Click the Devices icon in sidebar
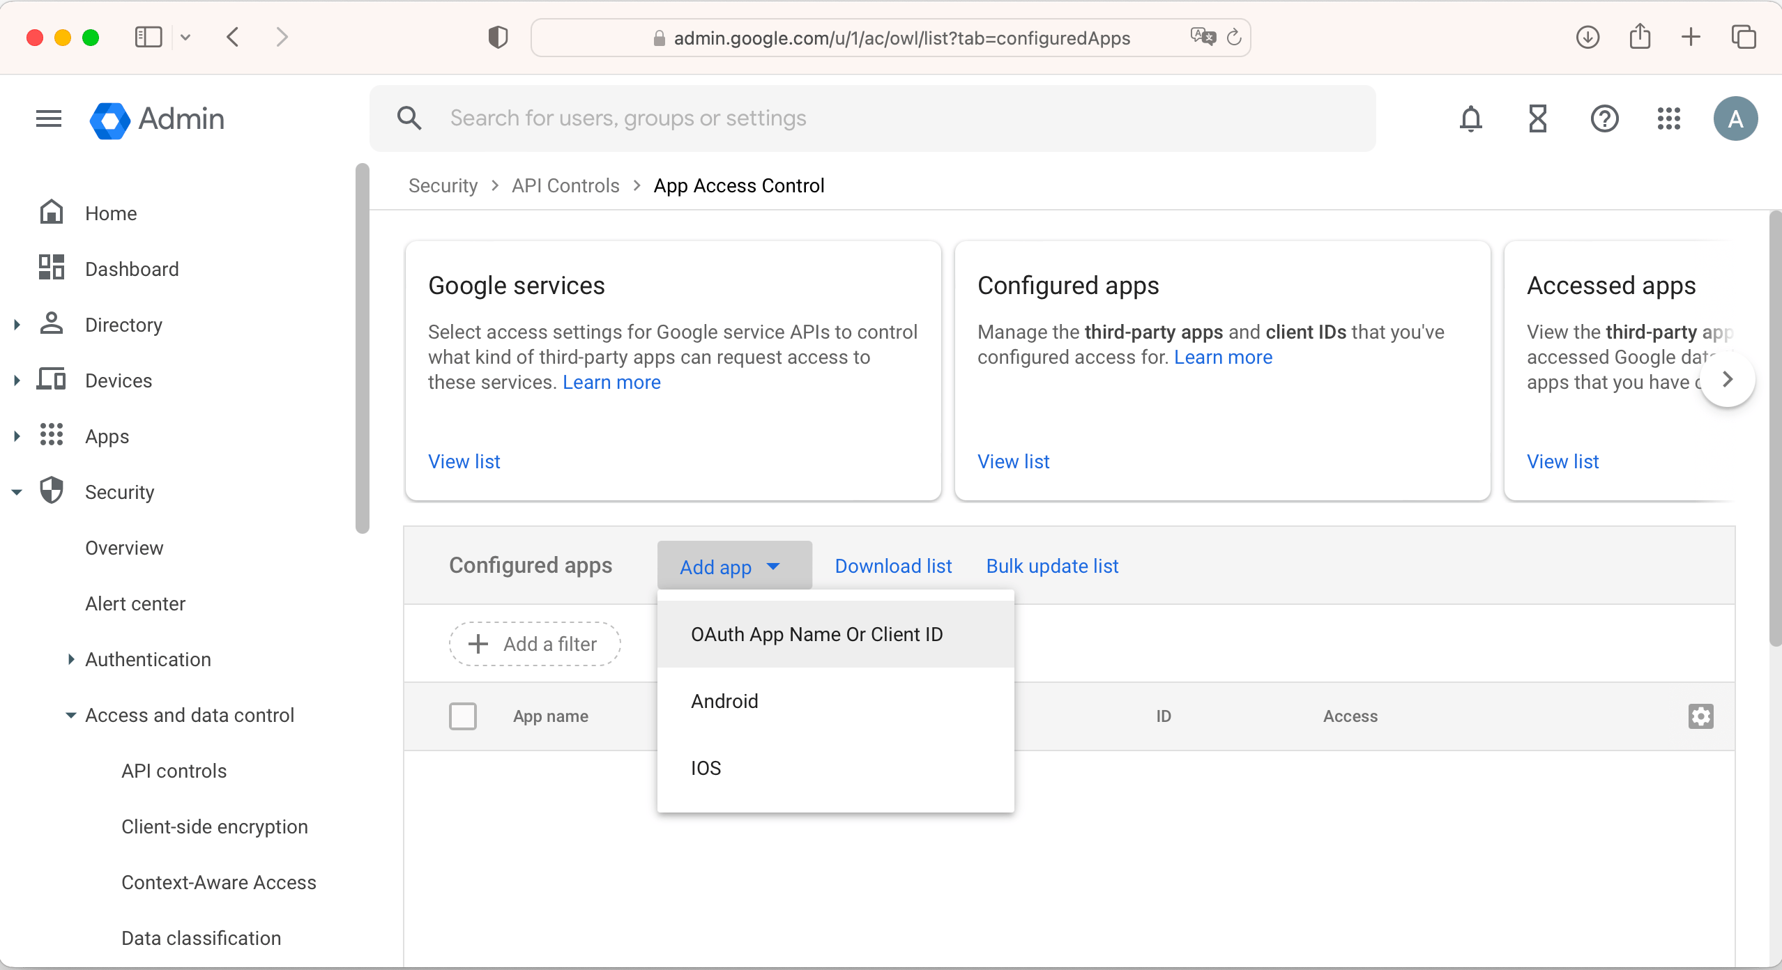 pyautogui.click(x=52, y=380)
